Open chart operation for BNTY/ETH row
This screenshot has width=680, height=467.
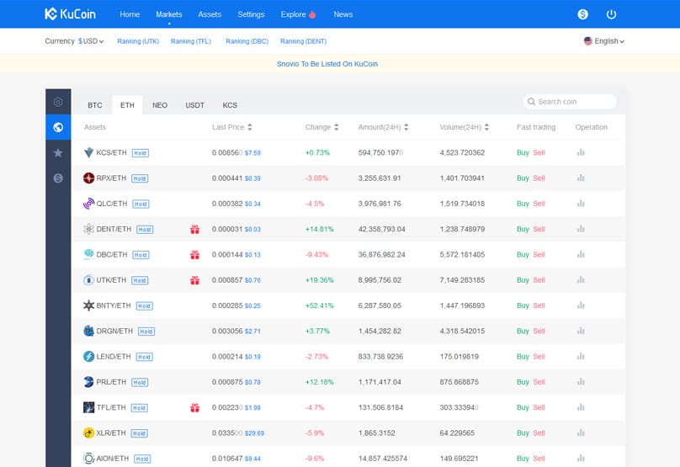pos(581,305)
